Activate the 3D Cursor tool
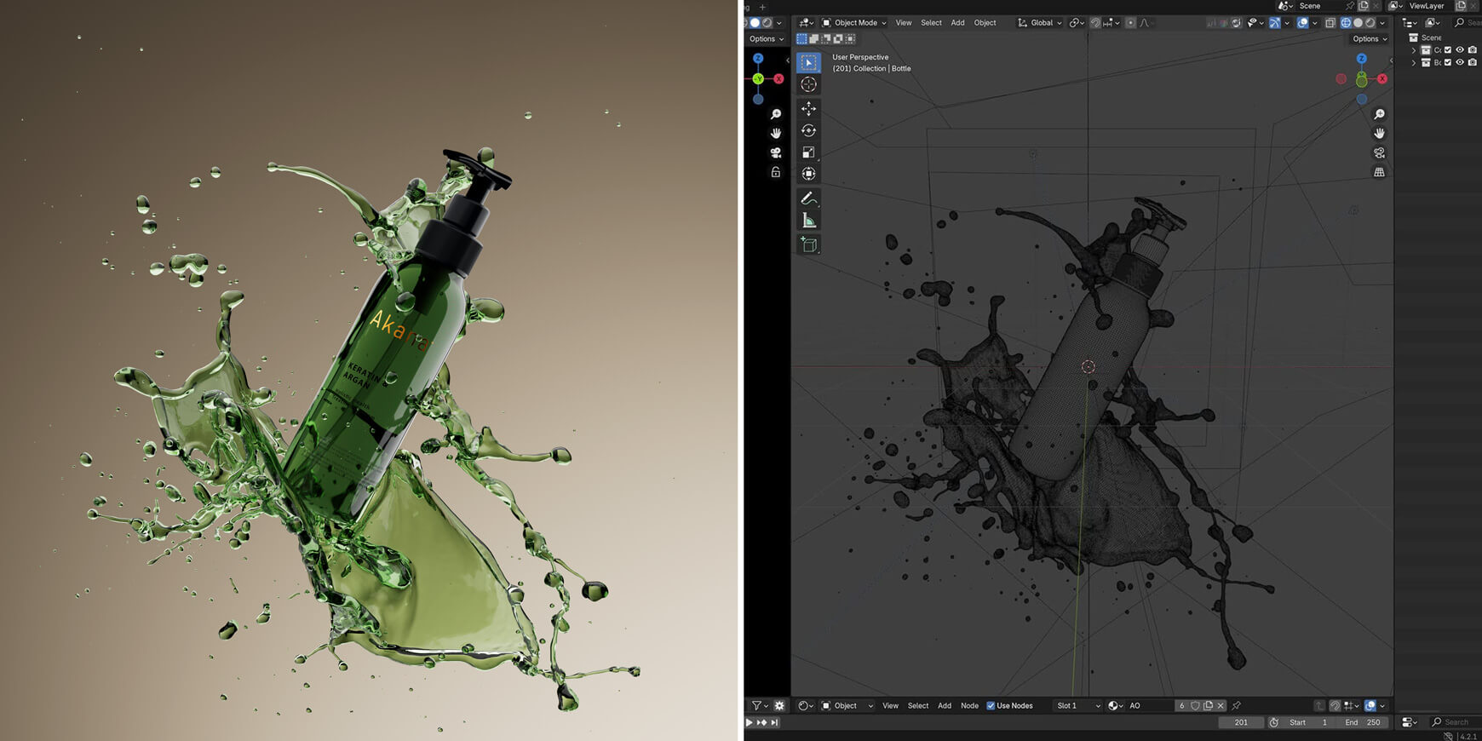Image resolution: width=1482 pixels, height=741 pixels. click(x=808, y=84)
